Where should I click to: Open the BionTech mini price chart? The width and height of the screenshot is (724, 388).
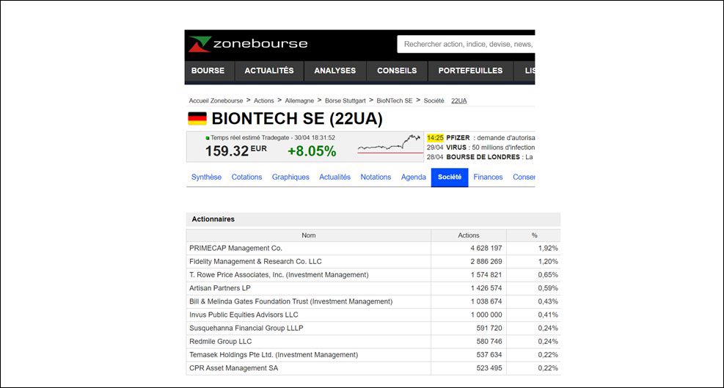pos(390,144)
